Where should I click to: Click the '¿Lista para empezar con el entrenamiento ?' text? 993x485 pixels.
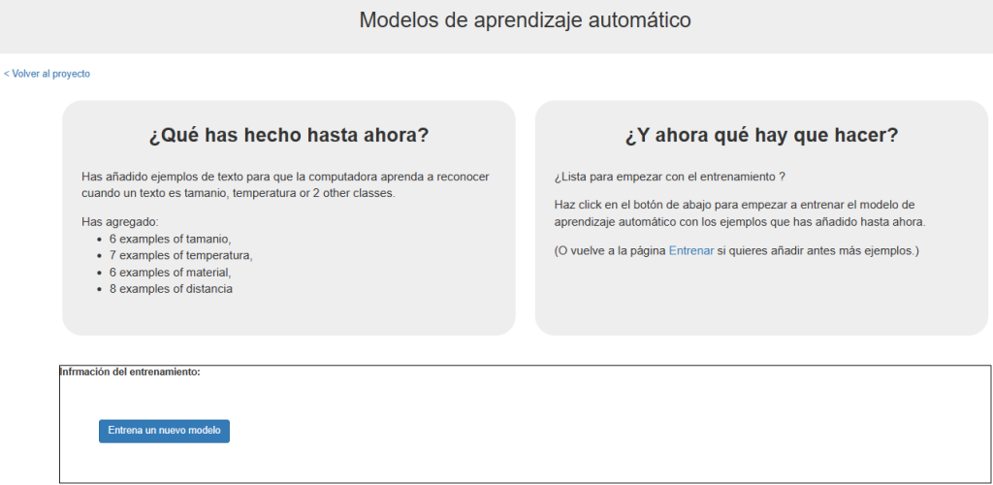(669, 177)
